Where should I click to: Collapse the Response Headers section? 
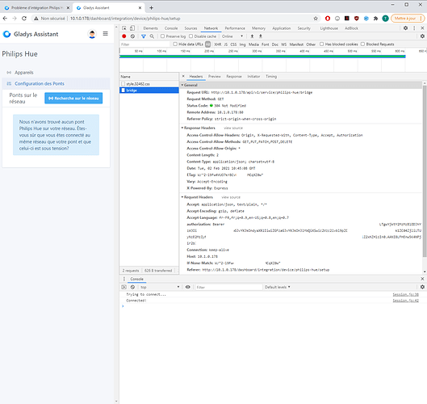point(198,128)
